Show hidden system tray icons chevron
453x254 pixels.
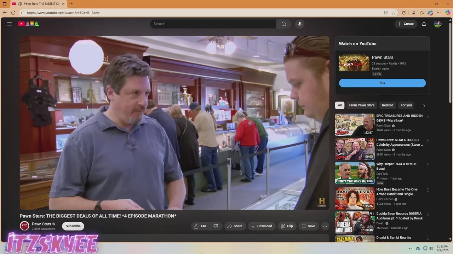click(x=410, y=248)
